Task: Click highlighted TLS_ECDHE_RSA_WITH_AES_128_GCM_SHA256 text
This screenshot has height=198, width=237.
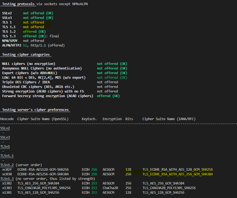Action: click(x=177, y=169)
